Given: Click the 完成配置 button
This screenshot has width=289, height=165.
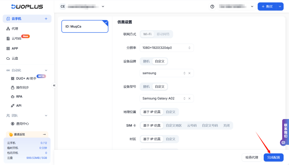Looking at the screenshot, I should click(x=273, y=157).
